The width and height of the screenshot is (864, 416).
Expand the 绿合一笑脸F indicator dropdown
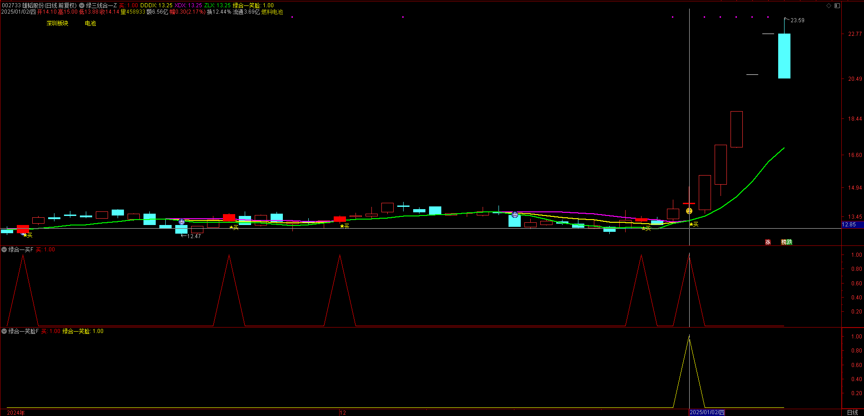[4, 331]
